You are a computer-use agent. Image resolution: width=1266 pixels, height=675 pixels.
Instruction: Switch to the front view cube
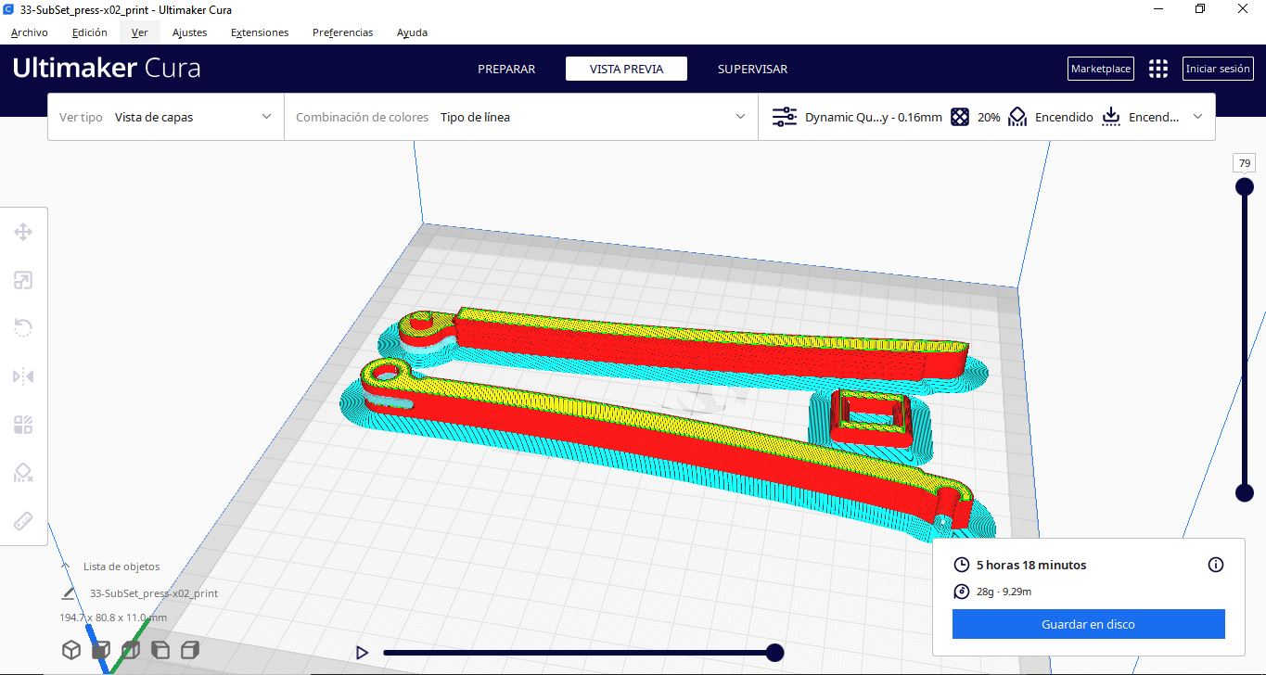101,650
